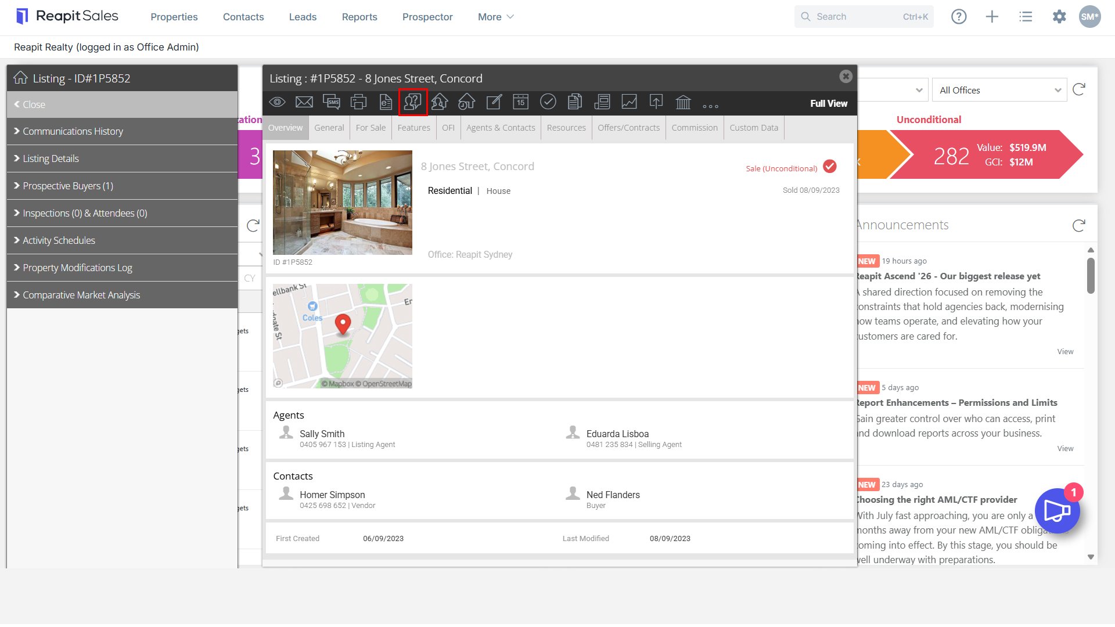The height and width of the screenshot is (627, 1115).
Task: Click the Sale Unconditional red checkmark
Action: tap(830, 167)
